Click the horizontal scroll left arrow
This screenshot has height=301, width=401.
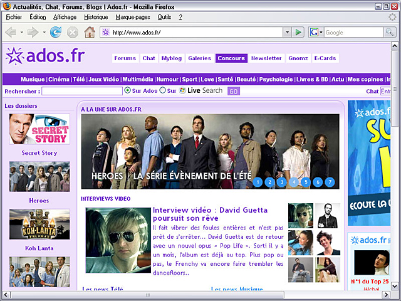click(x=6, y=295)
